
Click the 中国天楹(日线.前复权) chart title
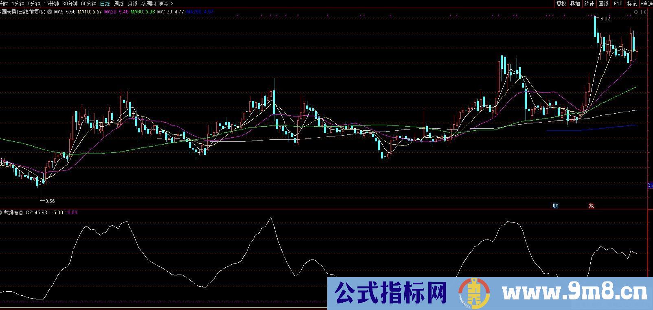(23, 12)
